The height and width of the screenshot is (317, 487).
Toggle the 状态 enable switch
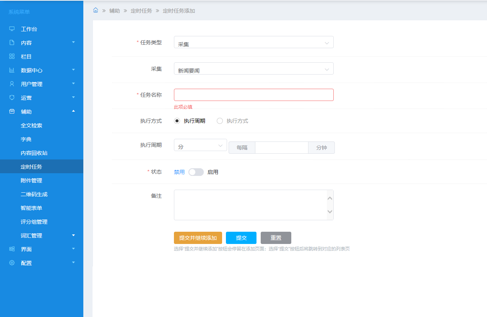196,172
